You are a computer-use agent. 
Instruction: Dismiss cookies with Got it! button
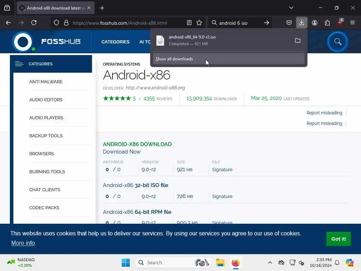pos(338,239)
